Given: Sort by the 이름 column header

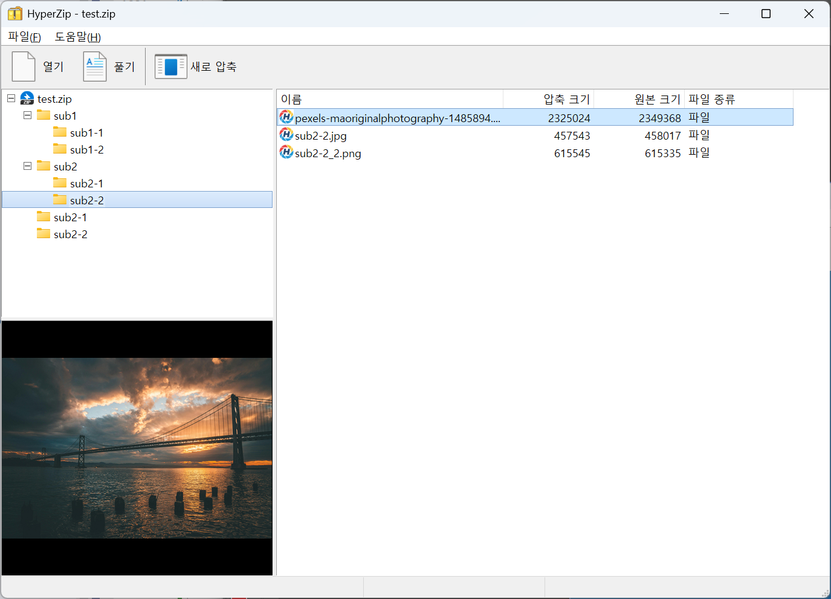Looking at the screenshot, I should [x=389, y=99].
